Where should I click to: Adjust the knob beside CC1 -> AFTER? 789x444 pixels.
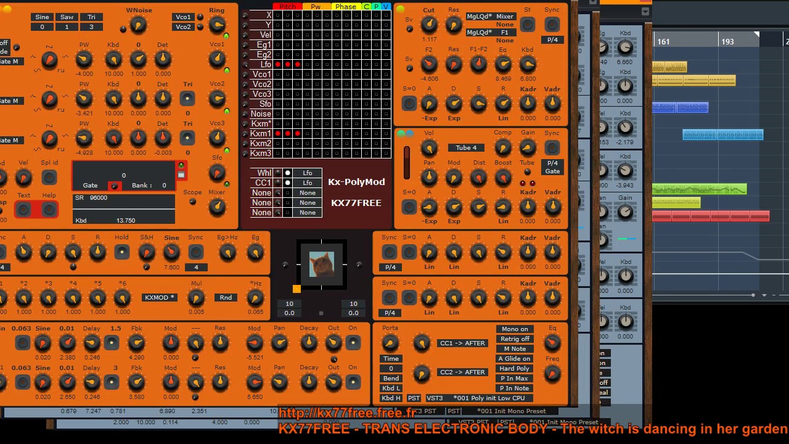click(x=422, y=343)
